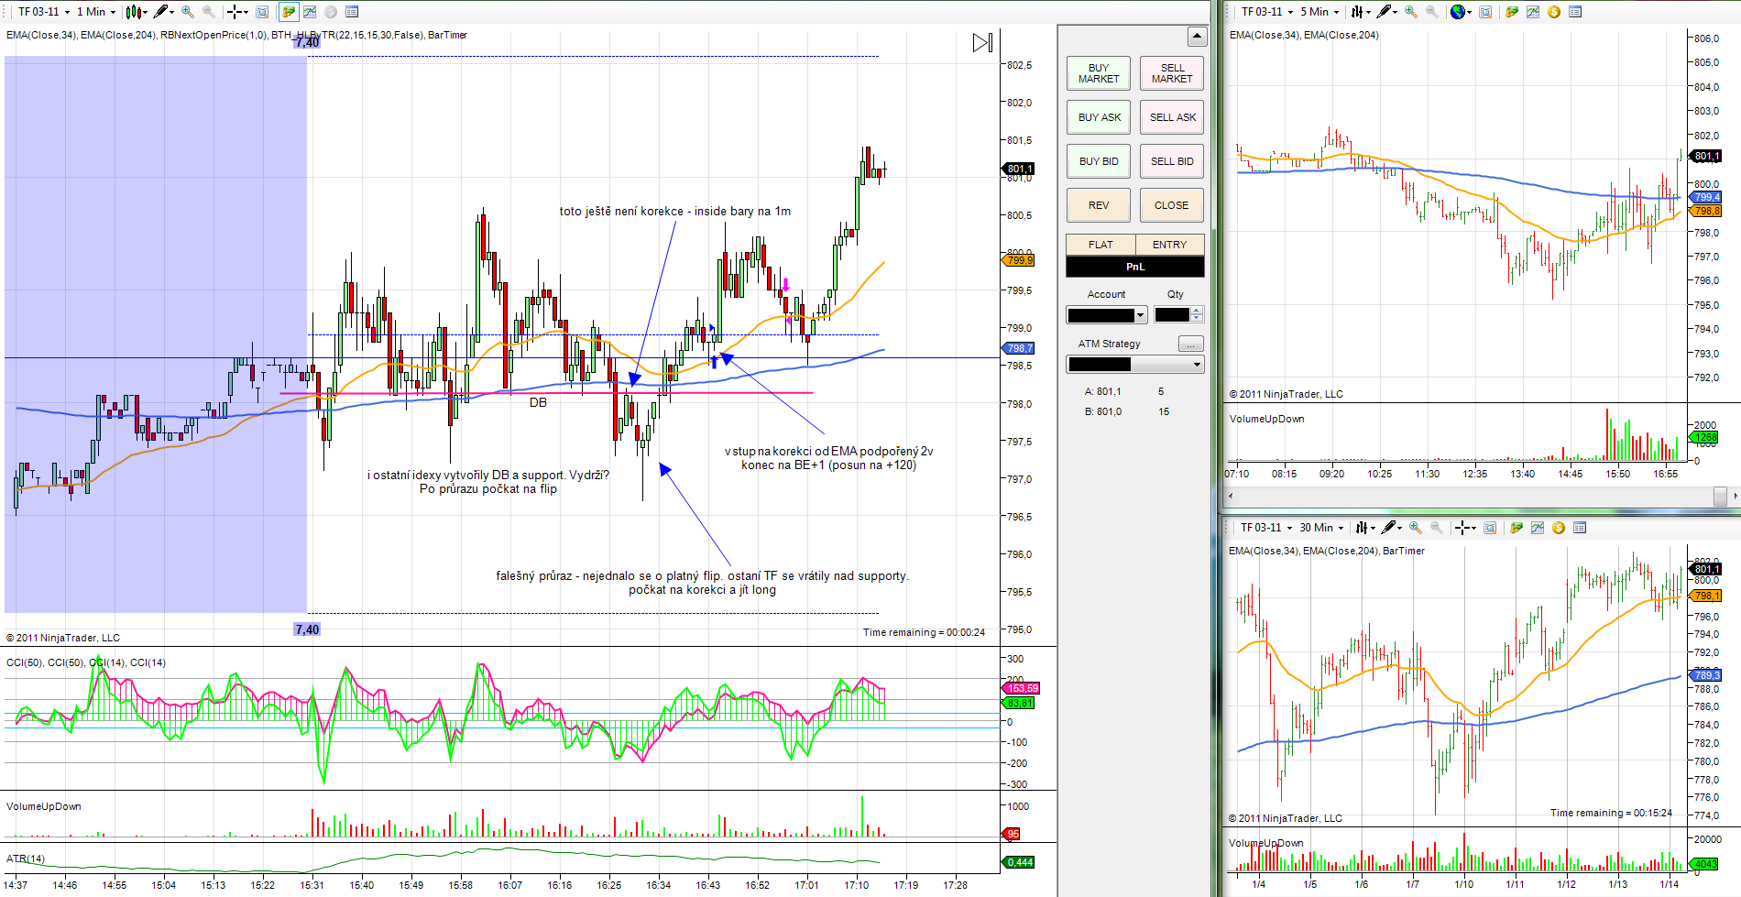Open chart style menu on 1 Min chart
This screenshot has width=1741, height=897.
[x=136, y=12]
